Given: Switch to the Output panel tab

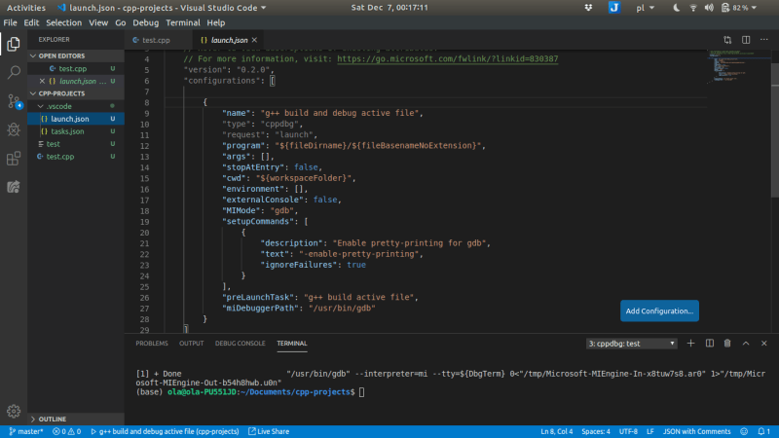Looking at the screenshot, I should tap(191, 344).
